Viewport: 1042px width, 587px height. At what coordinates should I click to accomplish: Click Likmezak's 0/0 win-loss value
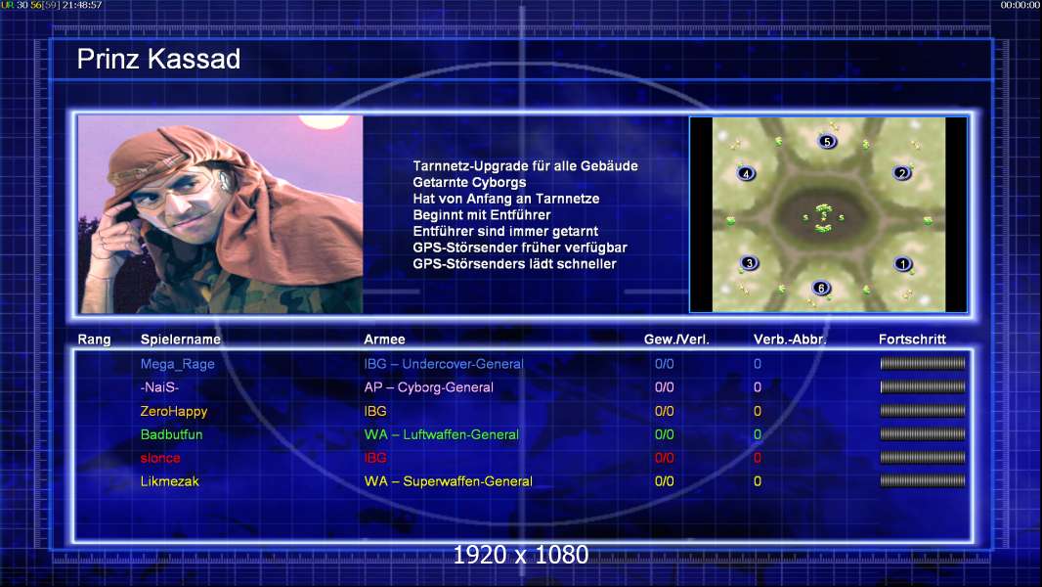[x=664, y=480]
